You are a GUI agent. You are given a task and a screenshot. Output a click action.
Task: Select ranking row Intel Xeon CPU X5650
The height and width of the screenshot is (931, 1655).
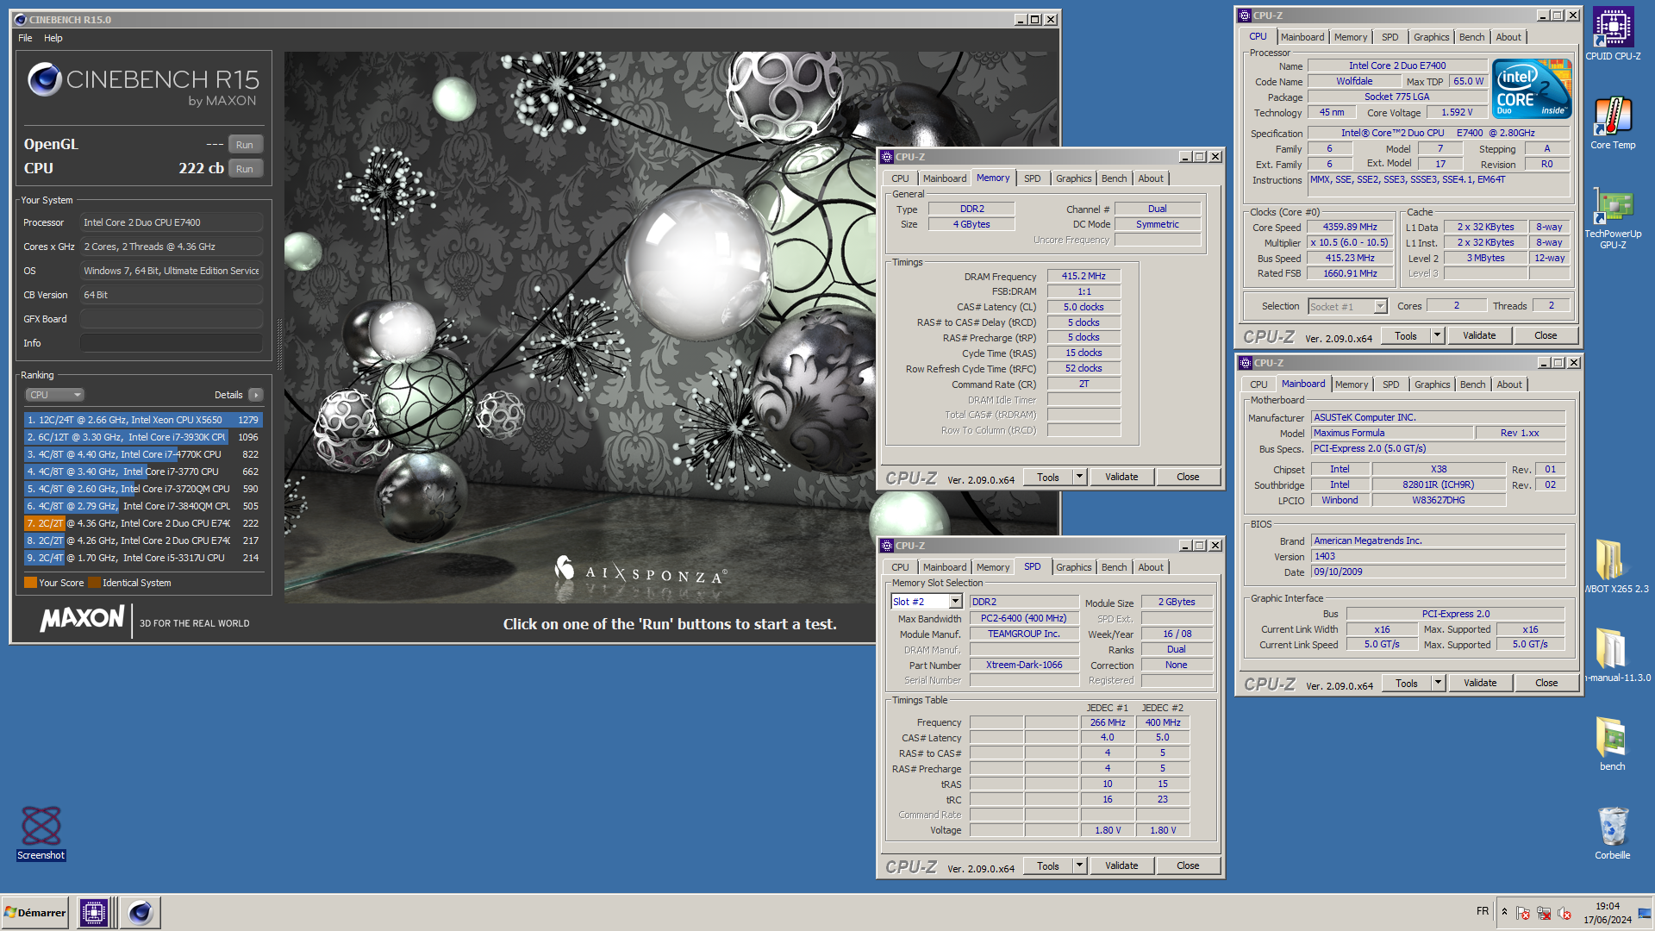pyautogui.click(x=143, y=420)
